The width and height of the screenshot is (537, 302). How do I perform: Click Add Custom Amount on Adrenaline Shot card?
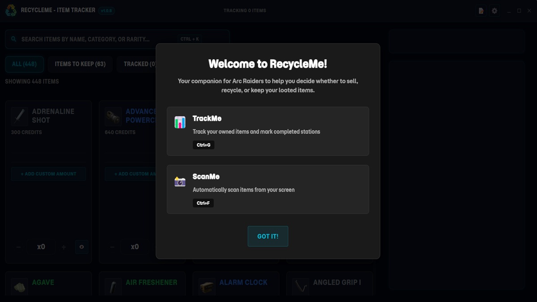click(x=48, y=174)
